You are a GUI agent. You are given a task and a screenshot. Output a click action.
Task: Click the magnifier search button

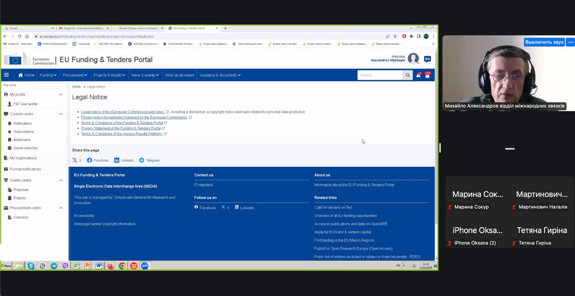pos(408,75)
